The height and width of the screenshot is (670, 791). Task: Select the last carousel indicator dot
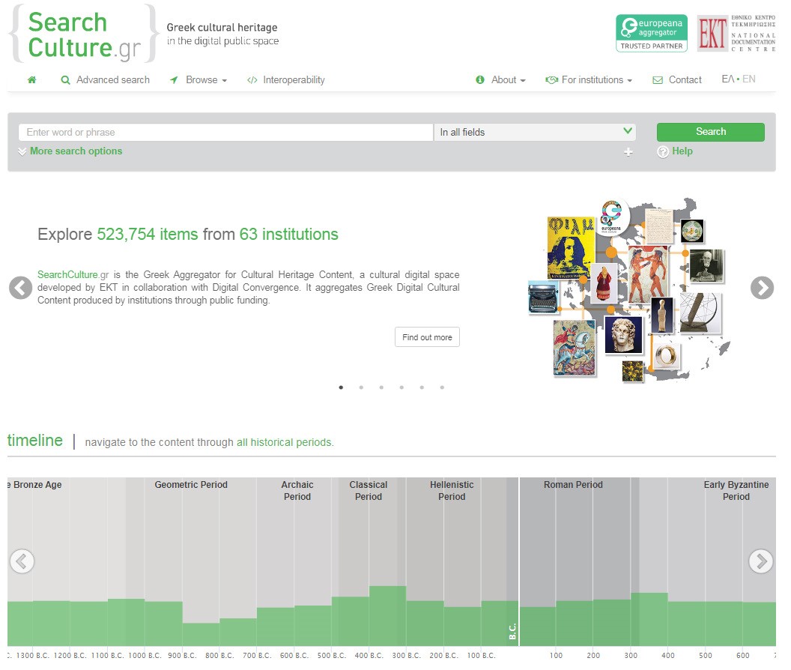pyautogui.click(x=442, y=387)
